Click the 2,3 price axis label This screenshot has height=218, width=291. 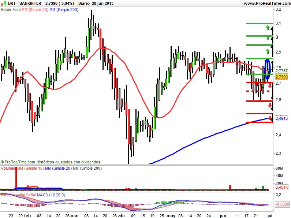[x=278, y=153]
